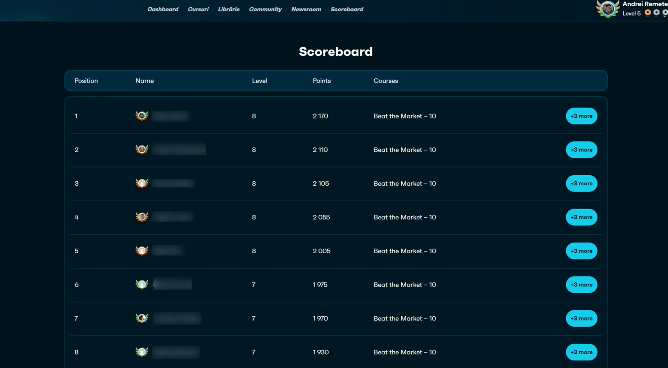Open the Newsroom link
The height and width of the screenshot is (368, 668).
[x=306, y=9]
